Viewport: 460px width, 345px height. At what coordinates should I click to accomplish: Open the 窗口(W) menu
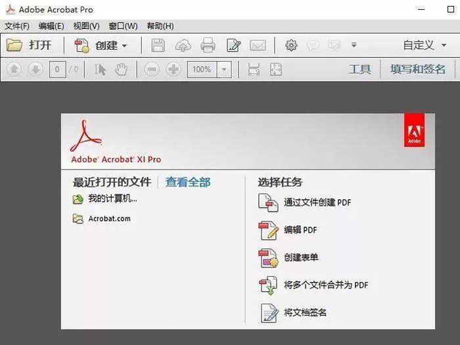tap(123, 26)
